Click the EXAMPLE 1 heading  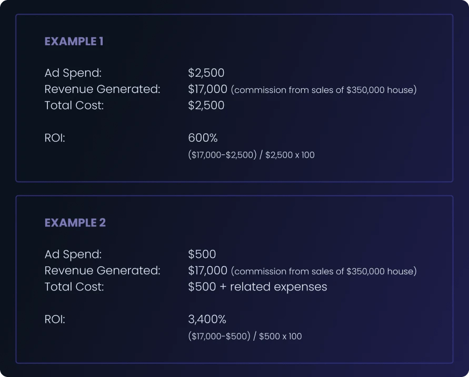click(74, 41)
